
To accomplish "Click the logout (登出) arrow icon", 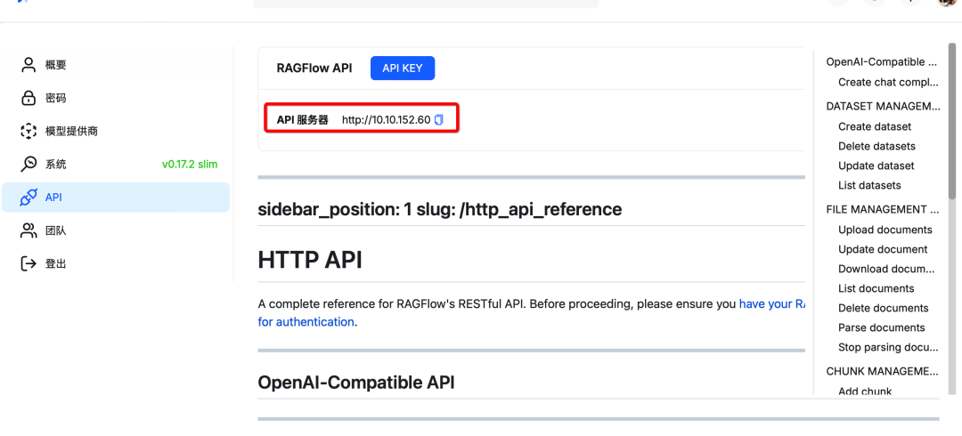I will [x=29, y=263].
